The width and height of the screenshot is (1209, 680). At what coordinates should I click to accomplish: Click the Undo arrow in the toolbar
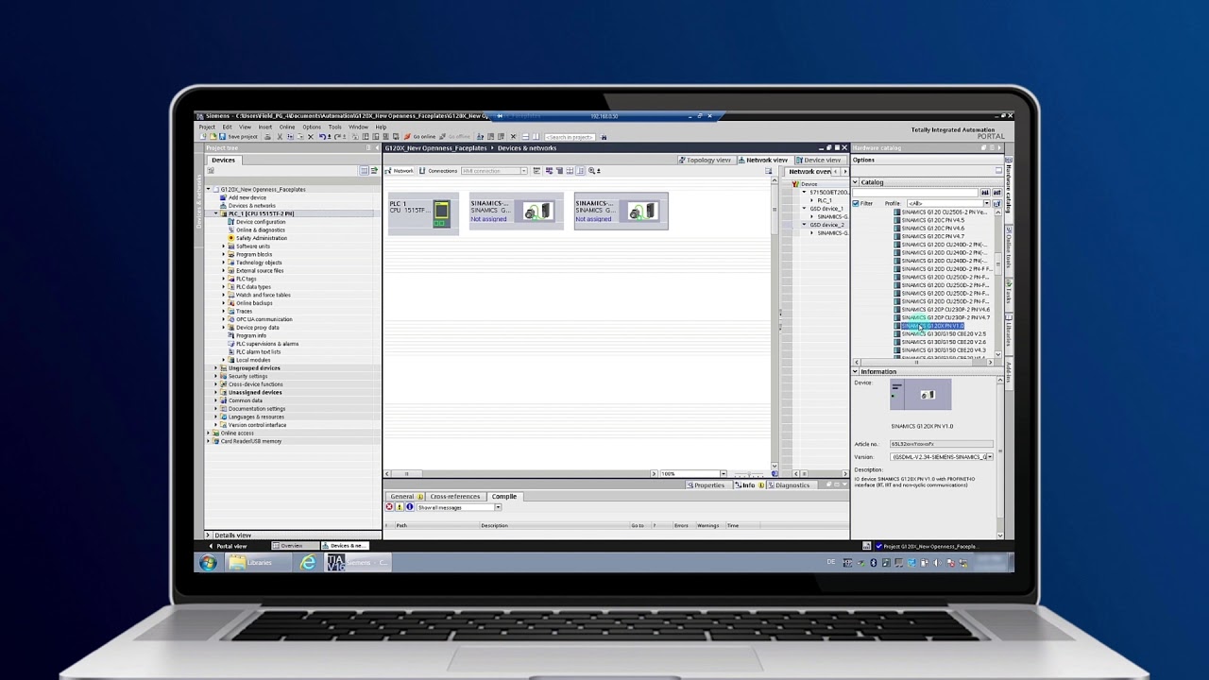[322, 137]
